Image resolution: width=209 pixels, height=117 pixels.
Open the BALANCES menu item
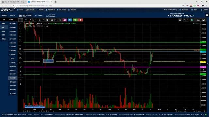61,10
